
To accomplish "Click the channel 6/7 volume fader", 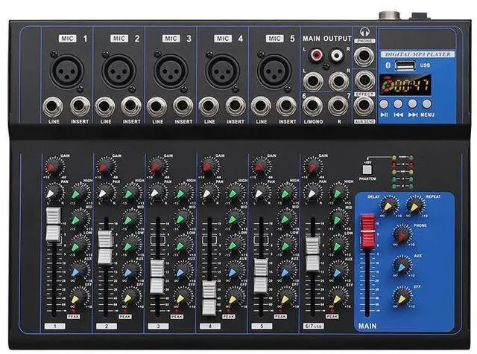I will tap(313, 254).
